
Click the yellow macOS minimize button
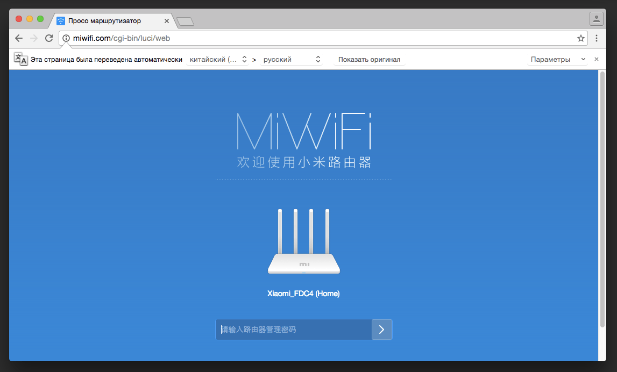point(30,19)
